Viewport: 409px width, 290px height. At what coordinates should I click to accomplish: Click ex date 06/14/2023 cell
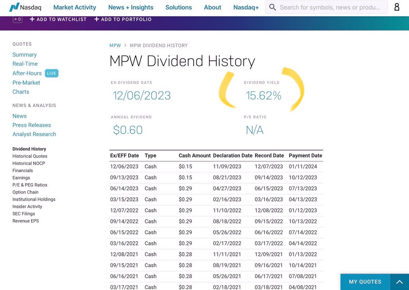click(x=124, y=188)
